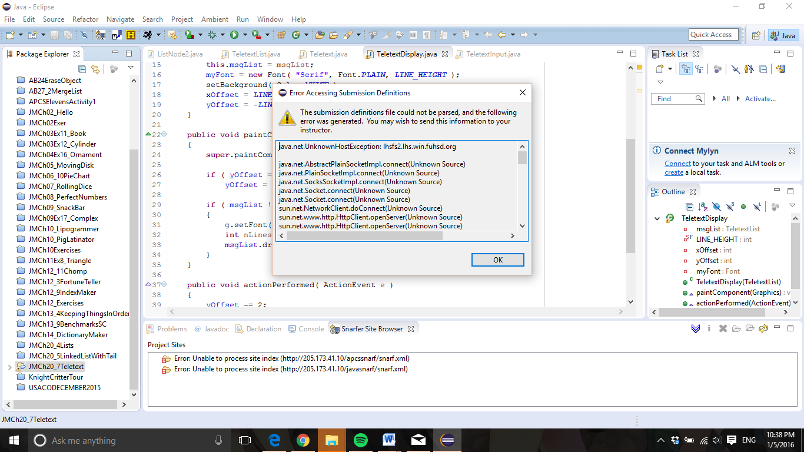Expand the JMCh20_7Teletext project node
This screenshot has width=804, height=452.
(9, 367)
